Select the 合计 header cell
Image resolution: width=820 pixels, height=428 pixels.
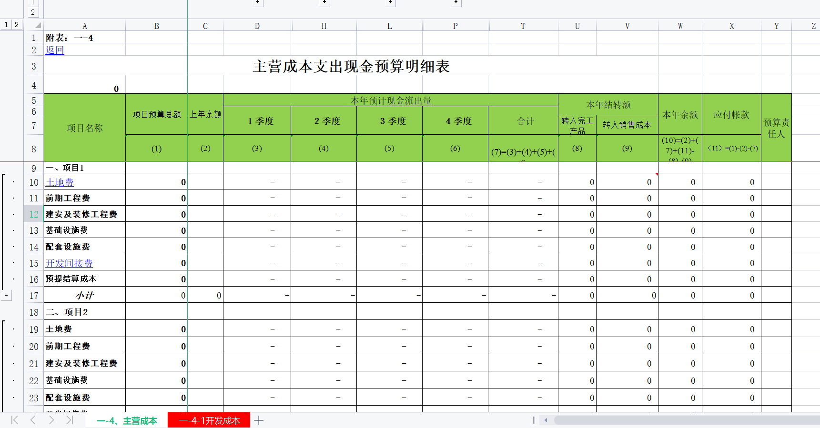click(x=523, y=121)
